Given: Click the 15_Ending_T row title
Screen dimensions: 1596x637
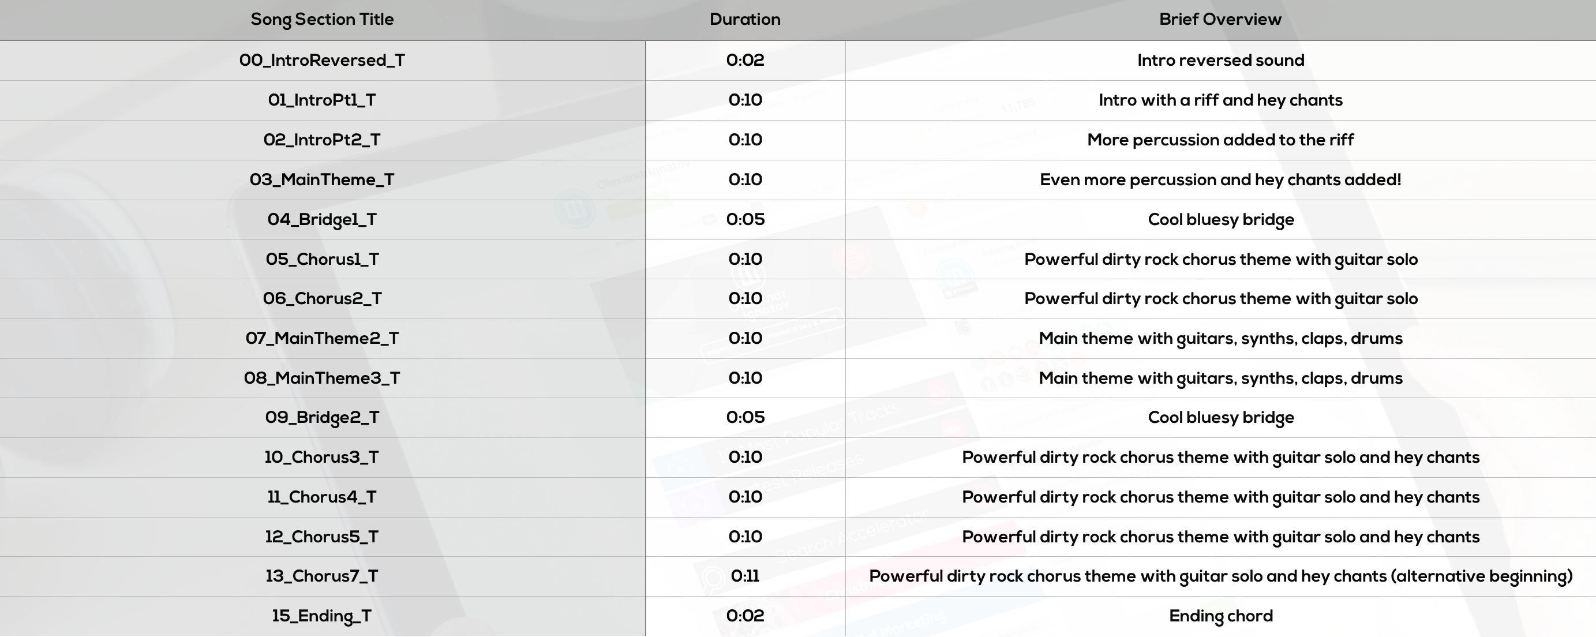Looking at the screenshot, I should click(x=321, y=616).
